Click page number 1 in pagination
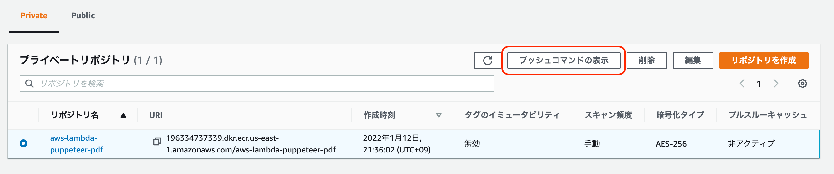The width and height of the screenshot is (834, 174). 759,84
